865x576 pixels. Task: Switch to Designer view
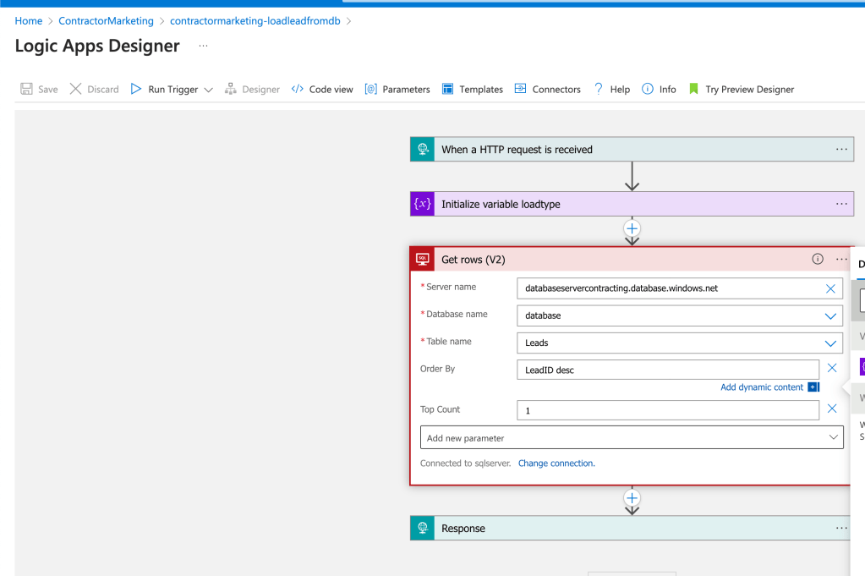(x=252, y=89)
